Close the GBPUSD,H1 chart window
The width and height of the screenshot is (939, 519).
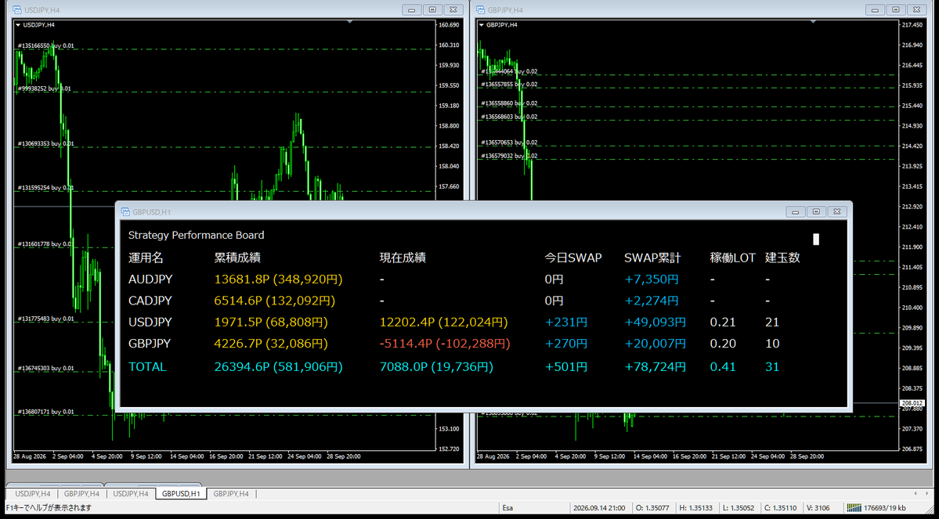(x=837, y=211)
